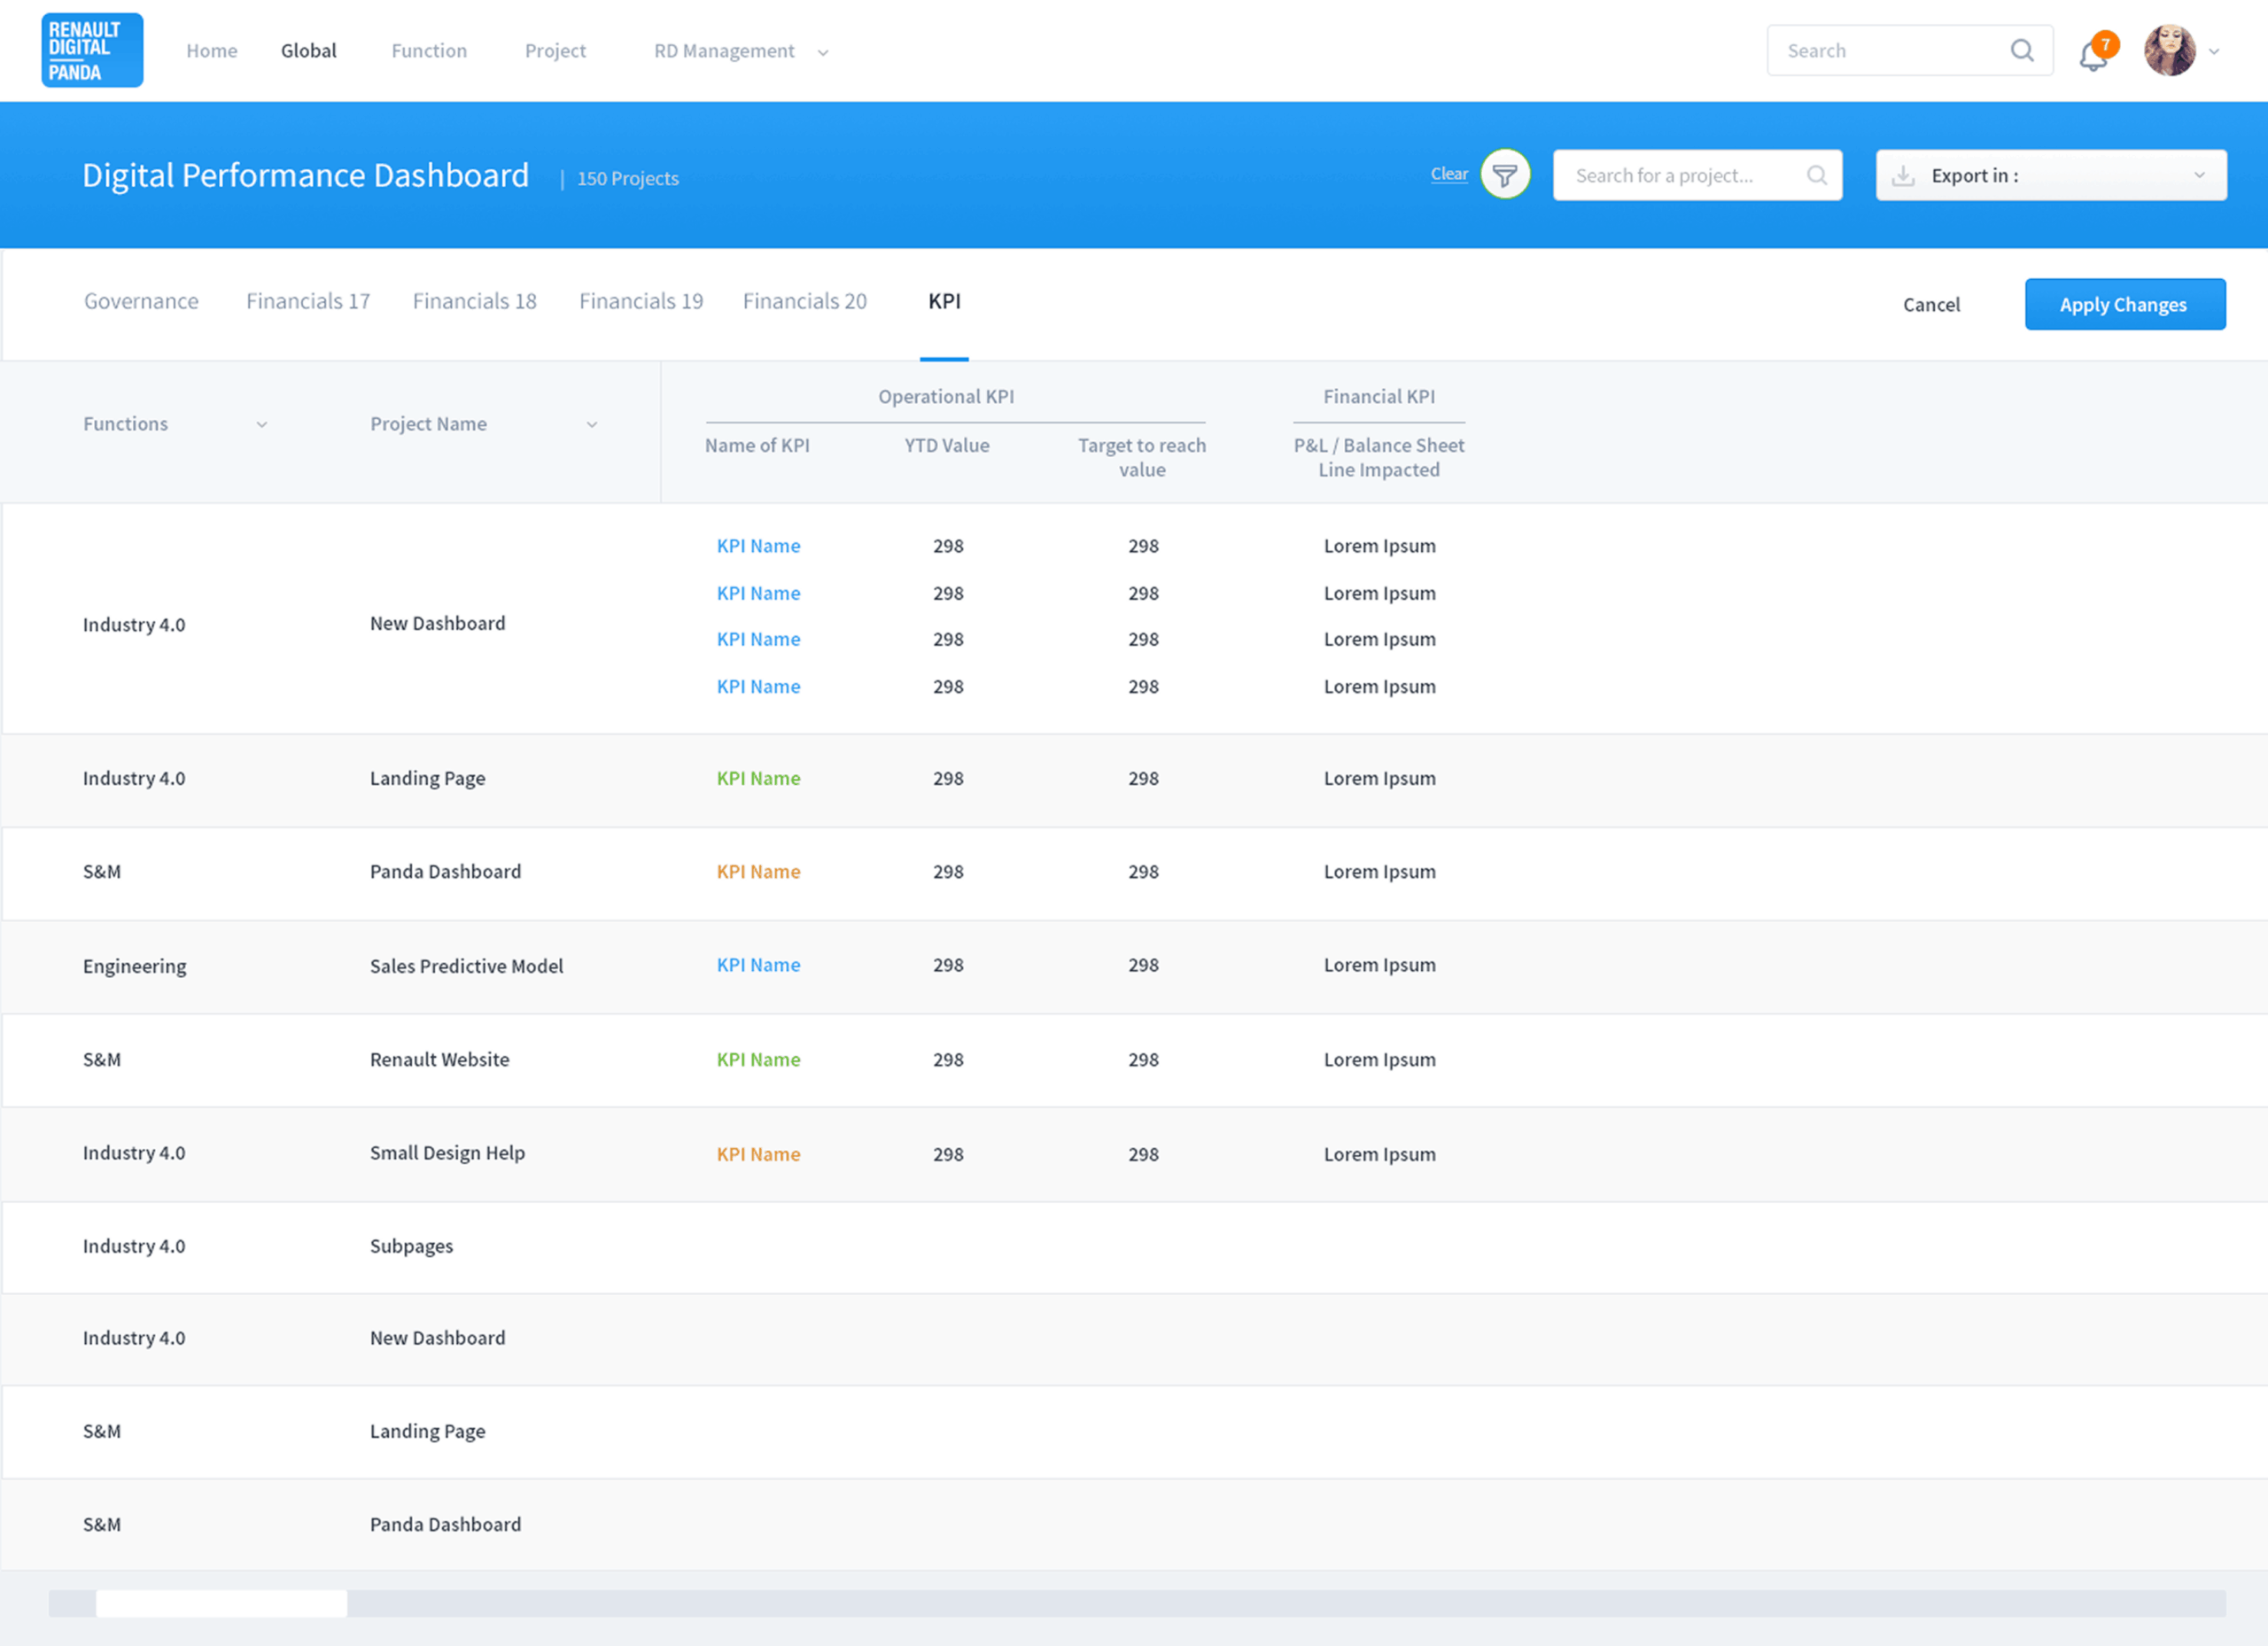Click the Renault Digital Panda logo
This screenshot has width=2268, height=1646.
[91, 49]
